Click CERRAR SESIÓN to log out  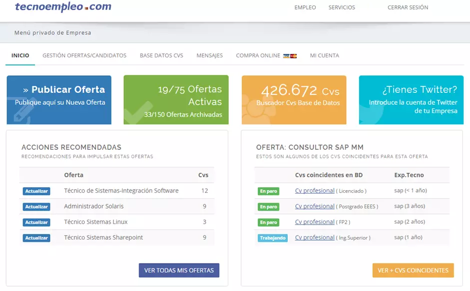pyautogui.click(x=408, y=7)
